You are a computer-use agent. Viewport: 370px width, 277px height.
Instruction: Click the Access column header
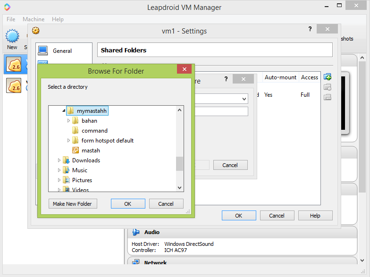pyautogui.click(x=310, y=77)
